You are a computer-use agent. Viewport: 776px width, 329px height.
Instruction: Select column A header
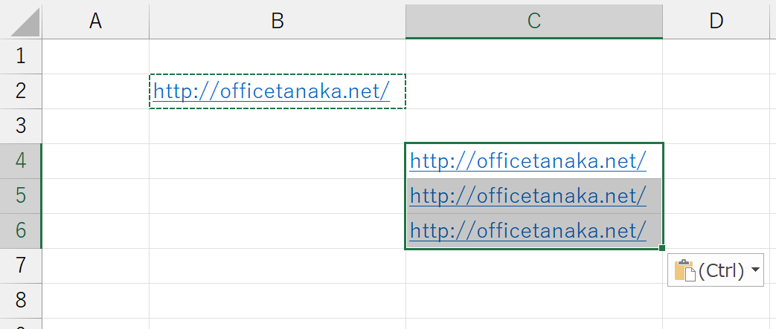coord(95,21)
